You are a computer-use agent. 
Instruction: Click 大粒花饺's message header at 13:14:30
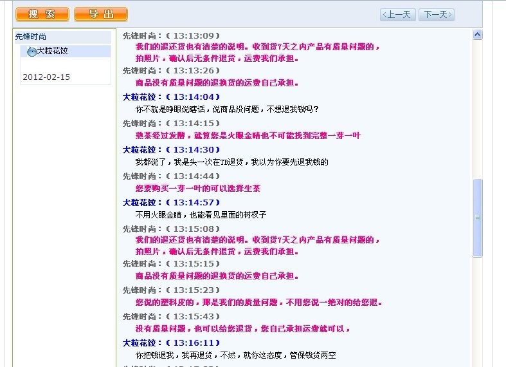pyautogui.click(x=171, y=150)
